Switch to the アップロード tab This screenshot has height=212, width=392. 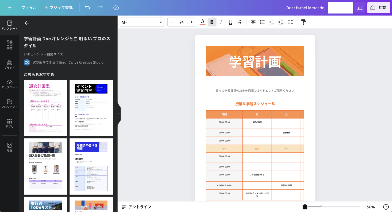9,84
